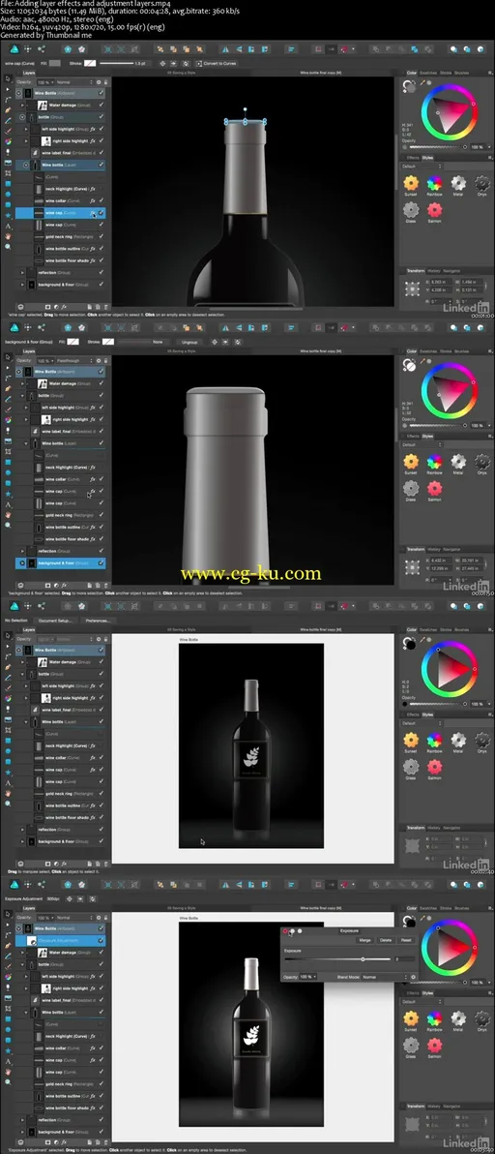
Task: Select Ellipse tool in the Convert to Curves frame
Action: click(8, 194)
